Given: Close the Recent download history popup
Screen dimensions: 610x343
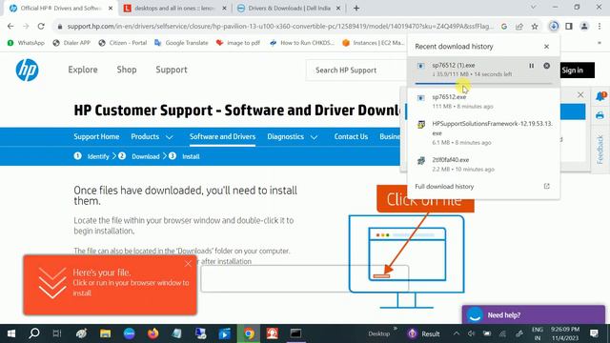Looking at the screenshot, I should click(x=546, y=47).
